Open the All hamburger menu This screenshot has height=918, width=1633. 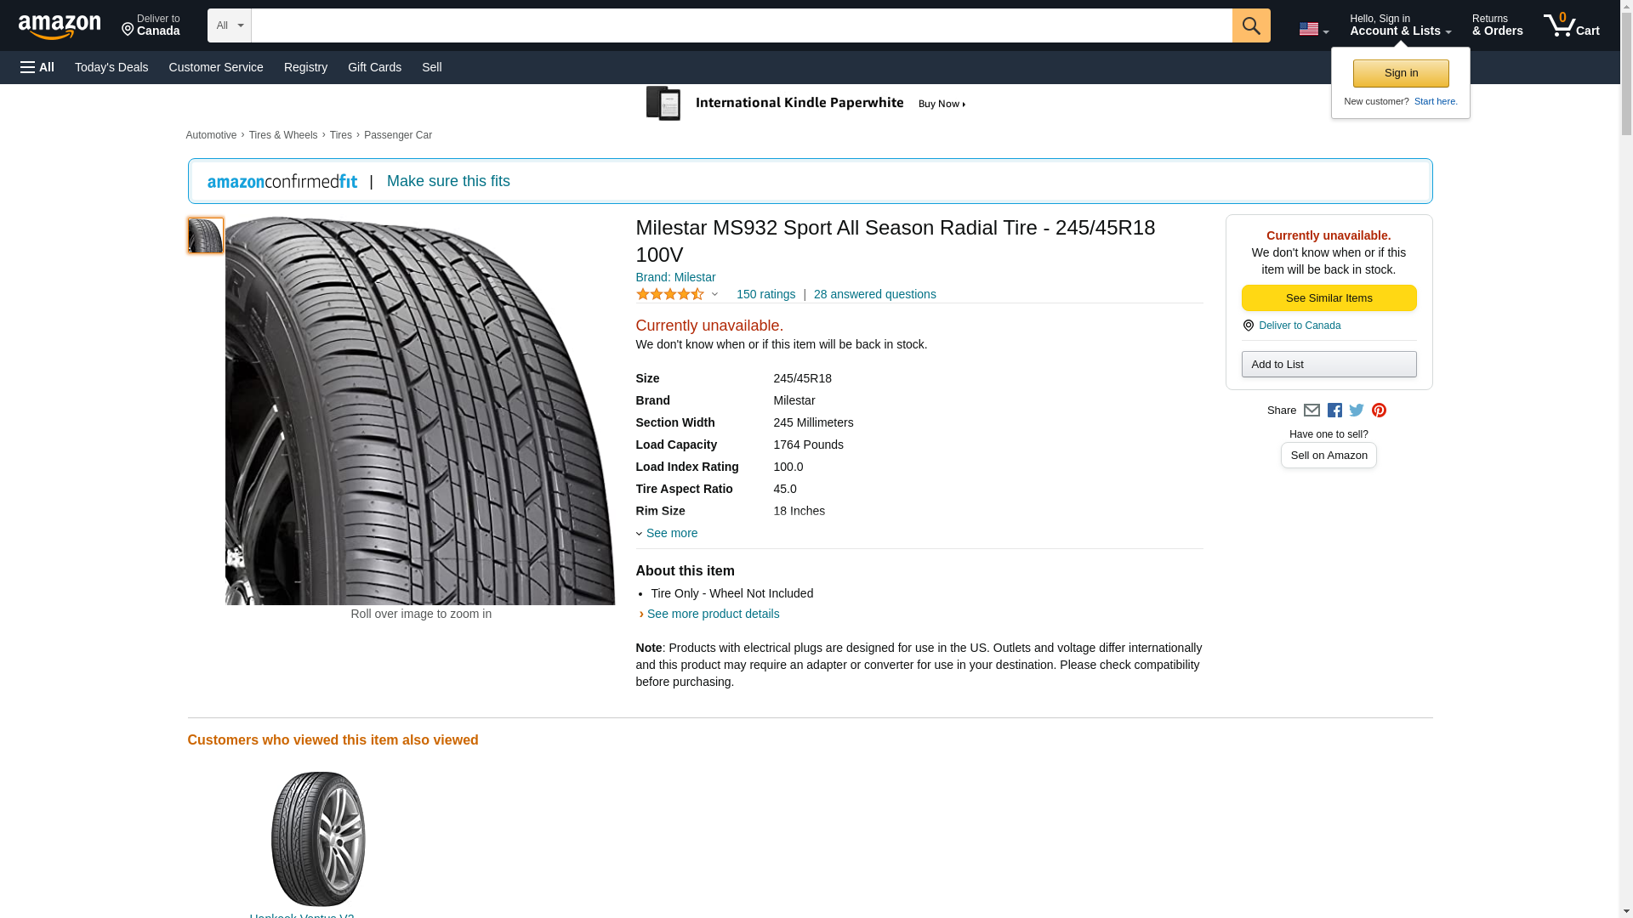click(x=37, y=67)
